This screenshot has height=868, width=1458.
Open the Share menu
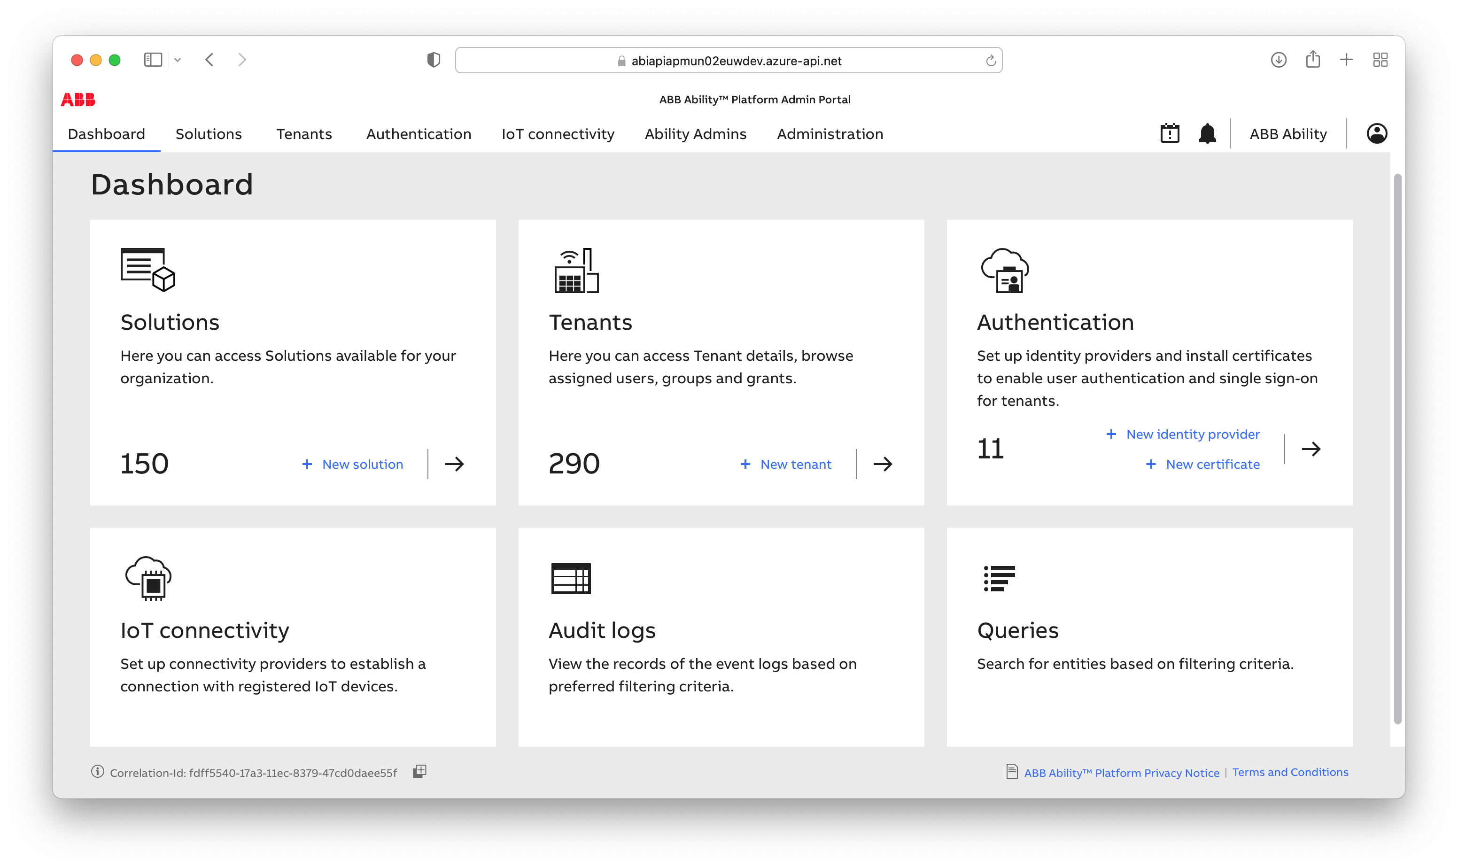pyautogui.click(x=1312, y=59)
